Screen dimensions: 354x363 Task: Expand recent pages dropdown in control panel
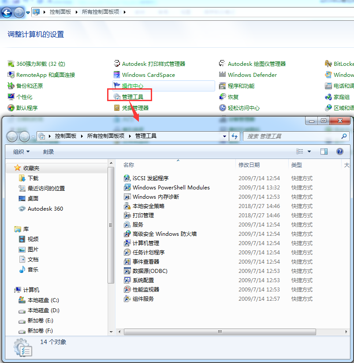click(x=28, y=12)
